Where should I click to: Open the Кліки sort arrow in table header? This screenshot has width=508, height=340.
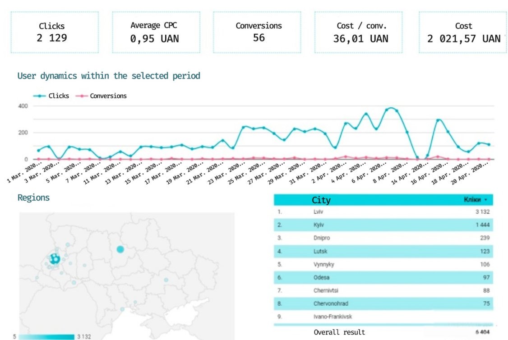point(485,200)
